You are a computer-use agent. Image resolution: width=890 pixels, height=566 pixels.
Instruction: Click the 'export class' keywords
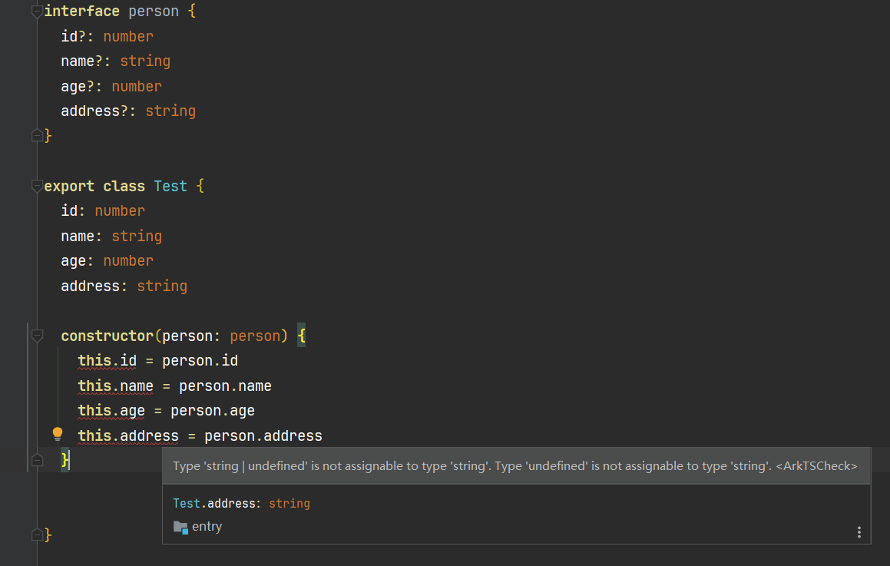[94, 186]
